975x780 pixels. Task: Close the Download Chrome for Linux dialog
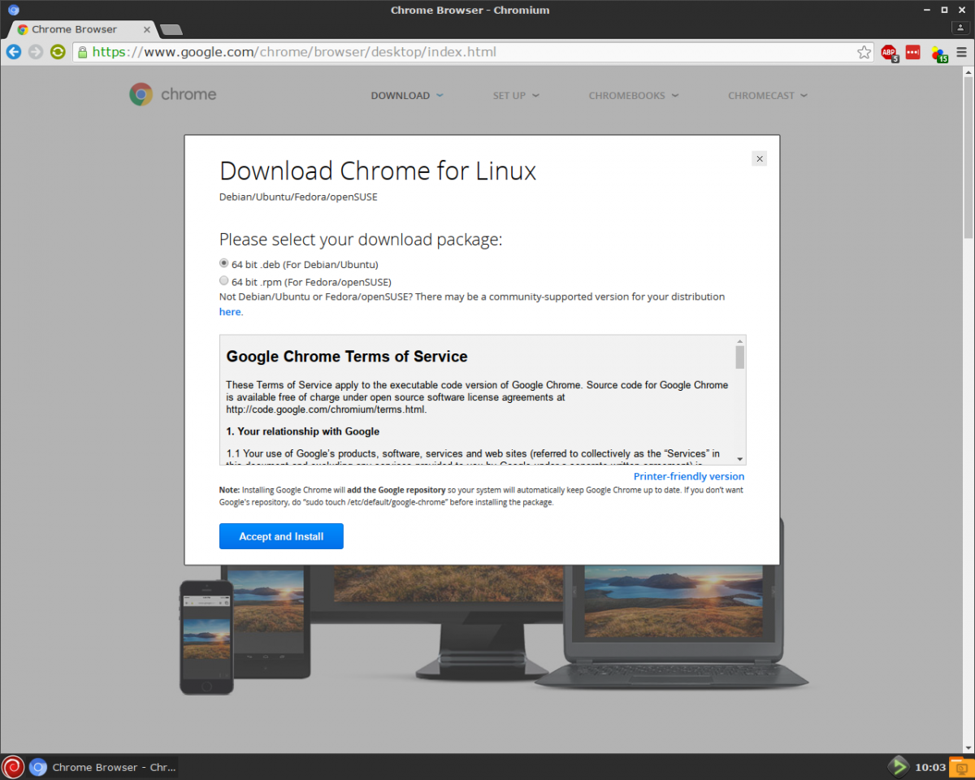[x=760, y=158]
